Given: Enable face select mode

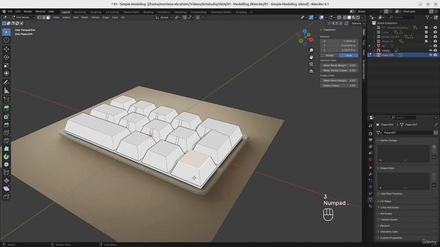Looking at the screenshot, I should [x=48, y=17].
